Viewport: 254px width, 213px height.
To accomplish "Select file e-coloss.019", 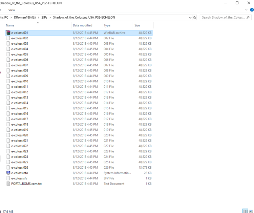I will point(20,130).
